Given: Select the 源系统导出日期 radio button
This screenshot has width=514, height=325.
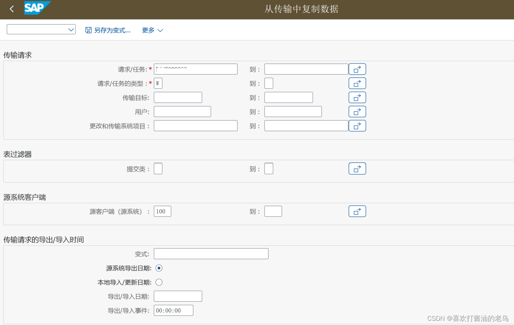Looking at the screenshot, I should click(x=159, y=268).
